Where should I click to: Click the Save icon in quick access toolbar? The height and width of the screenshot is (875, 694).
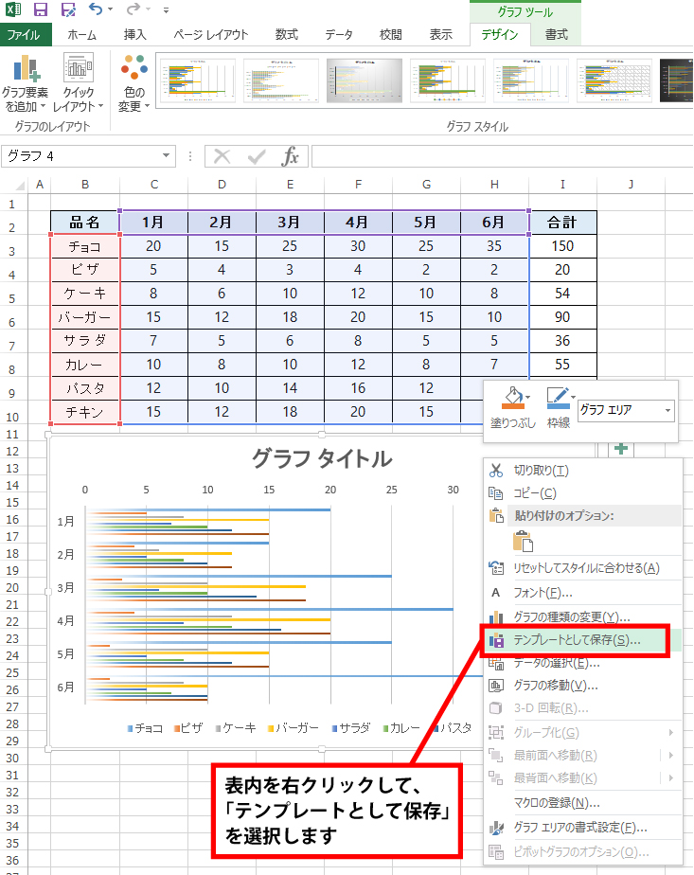pyautogui.click(x=41, y=10)
